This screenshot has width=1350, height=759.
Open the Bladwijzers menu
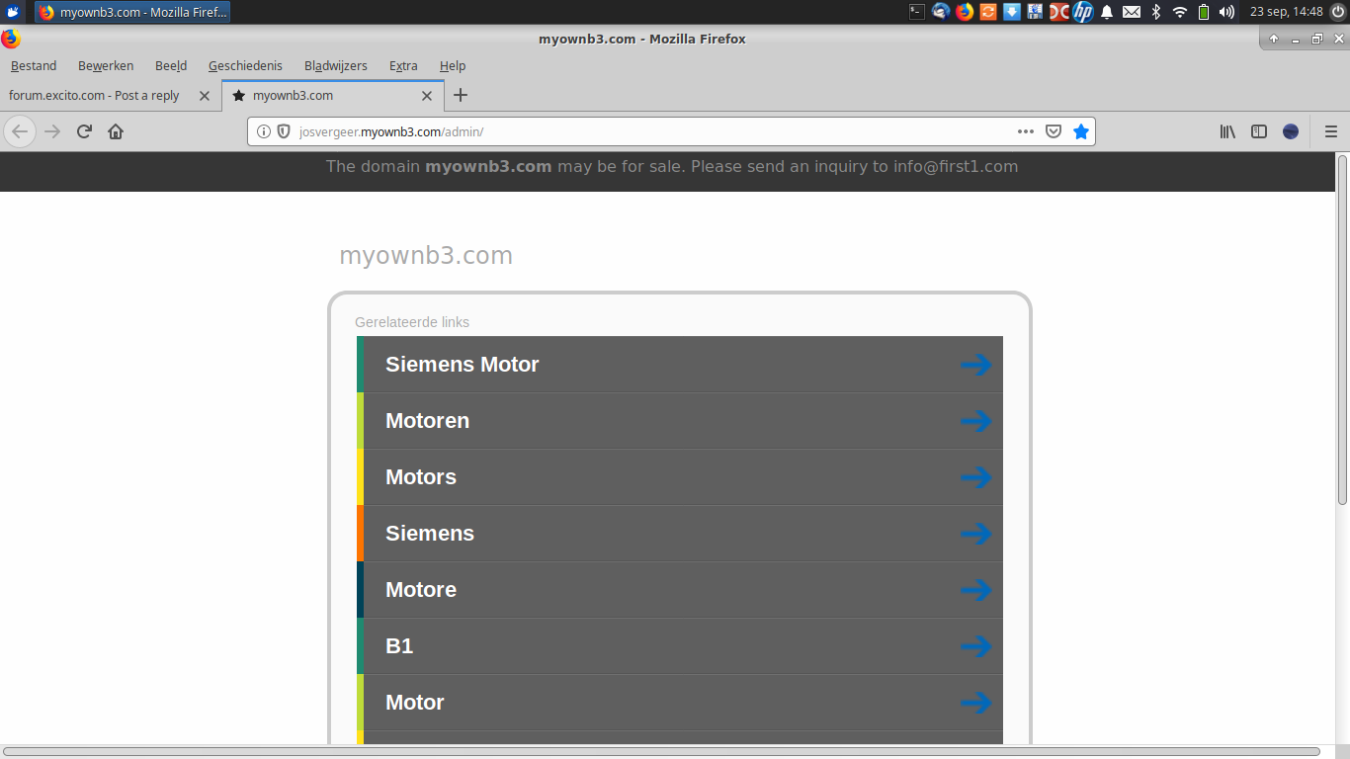coord(336,66)
